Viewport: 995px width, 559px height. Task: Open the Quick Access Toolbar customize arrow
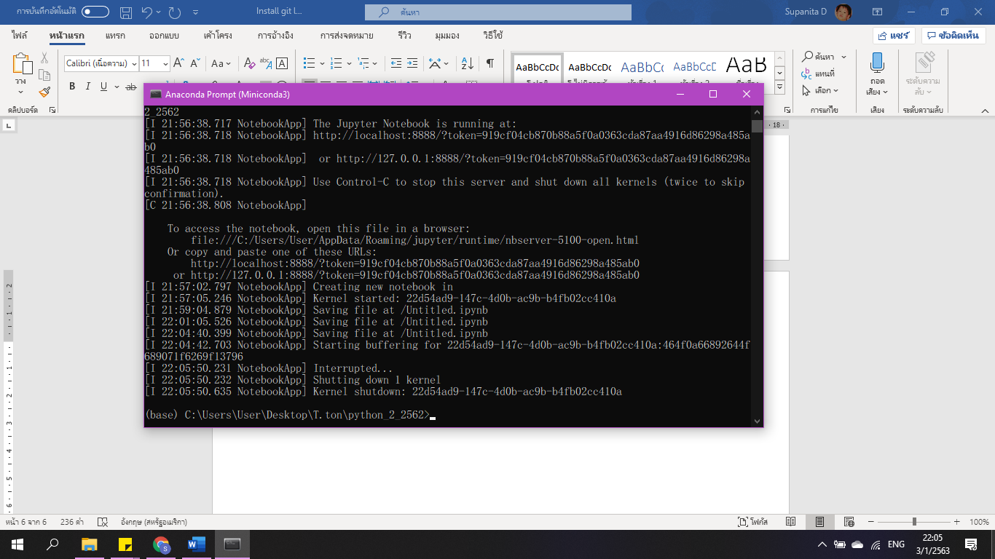point(196,12)
